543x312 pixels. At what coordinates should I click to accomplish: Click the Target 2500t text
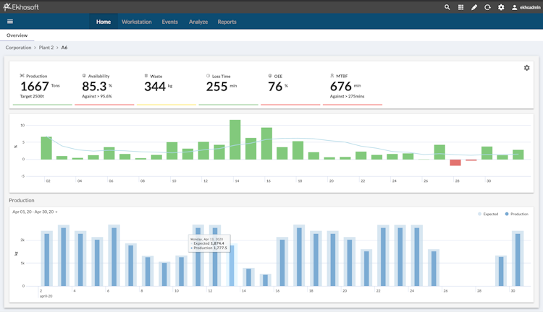[x=32, y=96]
